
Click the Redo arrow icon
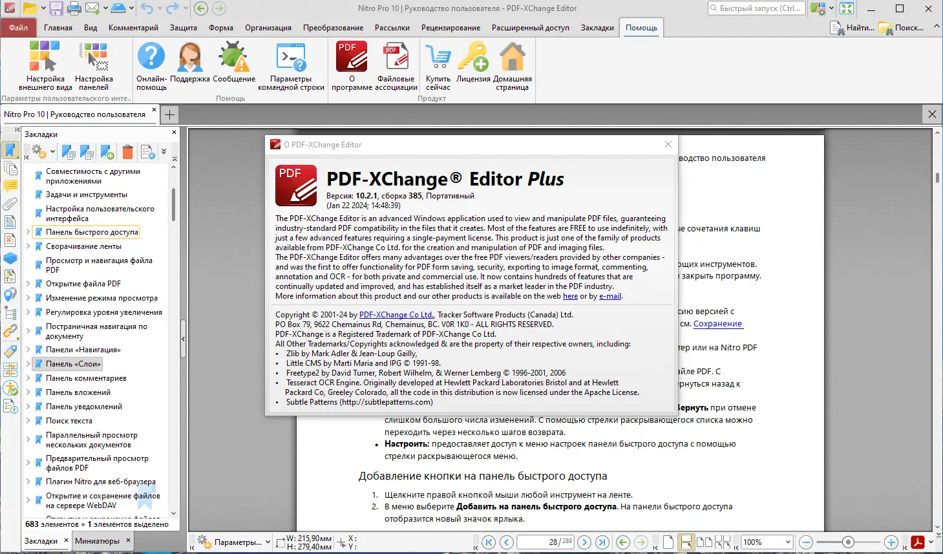click(x=171, y=8)
